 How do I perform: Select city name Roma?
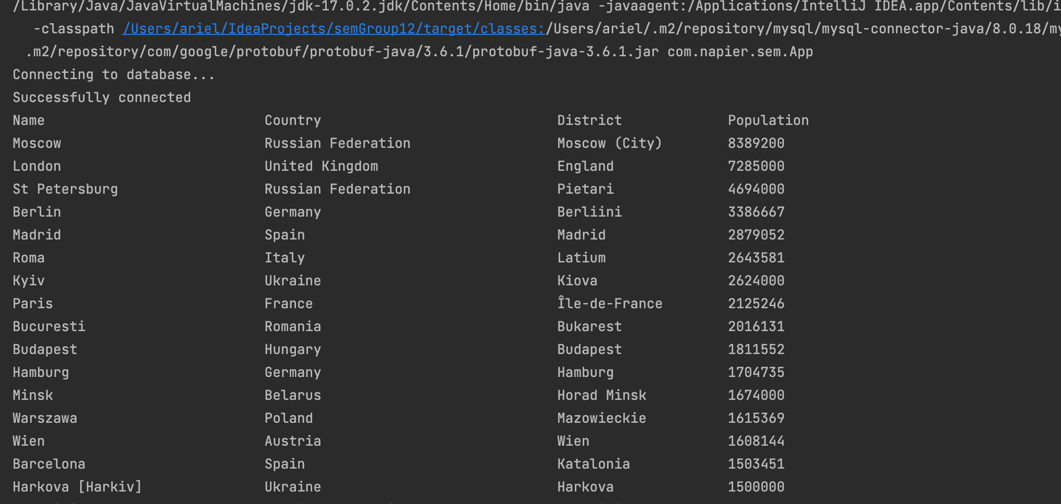click(x=29, y=258)
